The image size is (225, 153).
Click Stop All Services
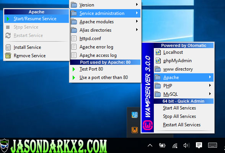point(184,116)
